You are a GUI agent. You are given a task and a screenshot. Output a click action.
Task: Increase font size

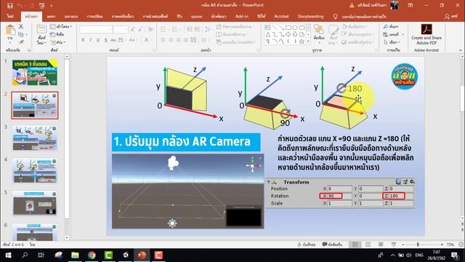click(x=132, y=29)
